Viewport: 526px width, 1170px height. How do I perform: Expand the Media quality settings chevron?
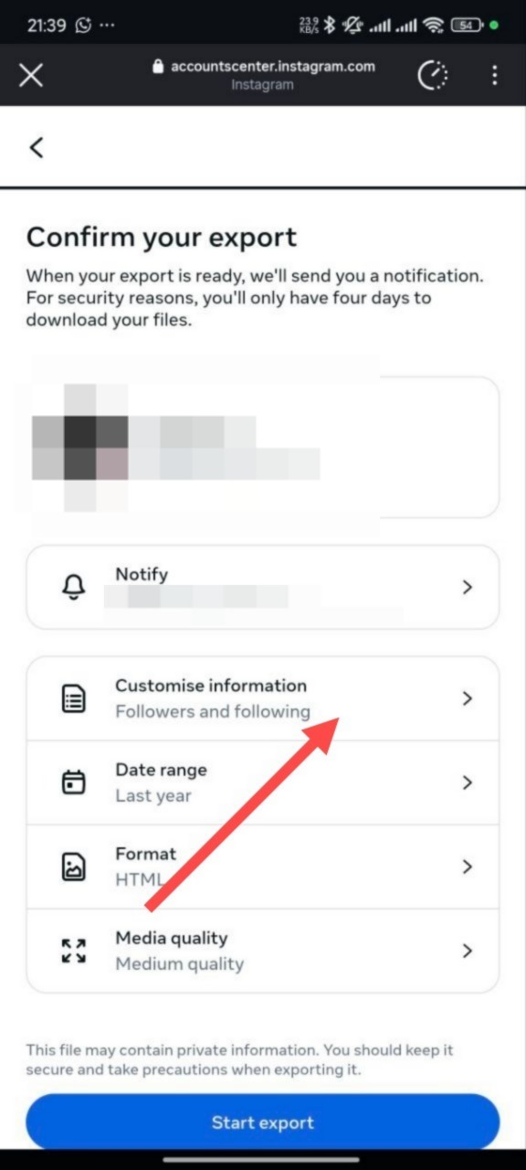468,950
